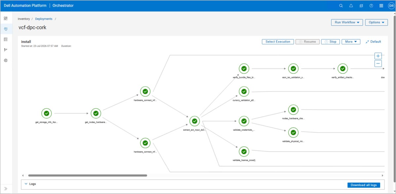The width and height of the screenshot is (396, 194).
Task: Select the cursory_validation node
Action: (x=244, y=91)
